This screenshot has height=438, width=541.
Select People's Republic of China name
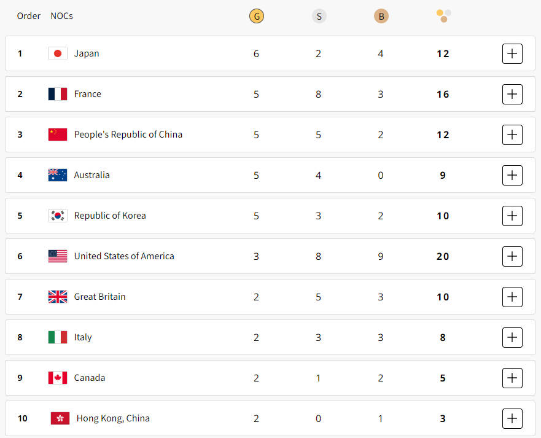point(128,135)
